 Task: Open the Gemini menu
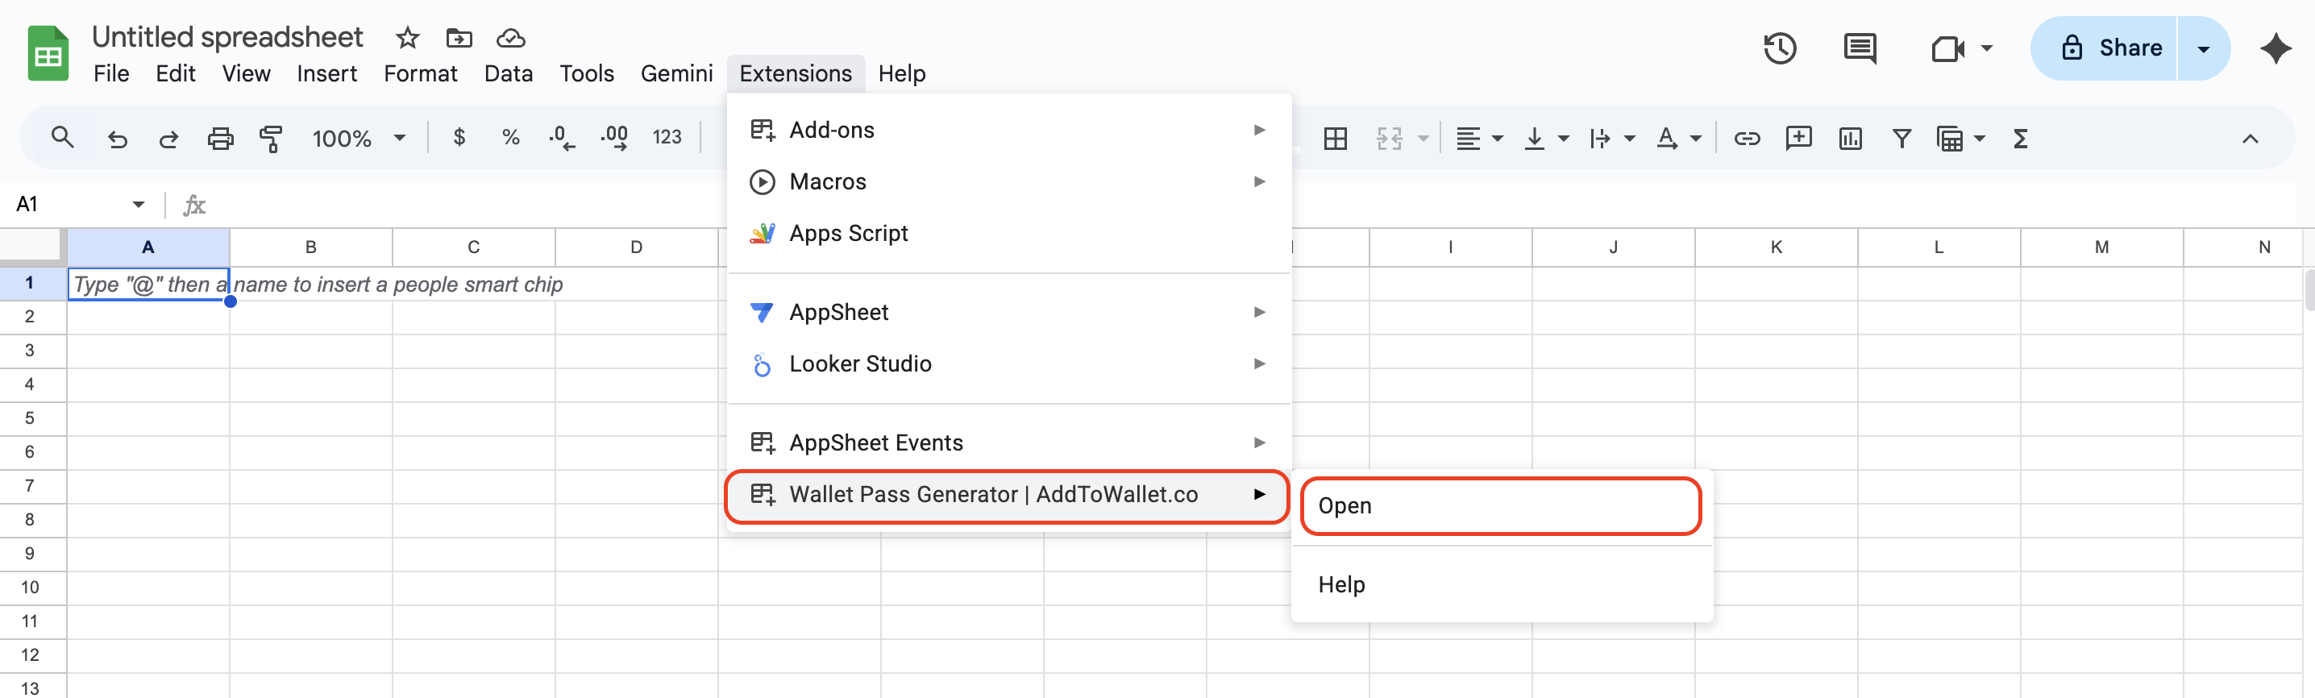[677, 73]
